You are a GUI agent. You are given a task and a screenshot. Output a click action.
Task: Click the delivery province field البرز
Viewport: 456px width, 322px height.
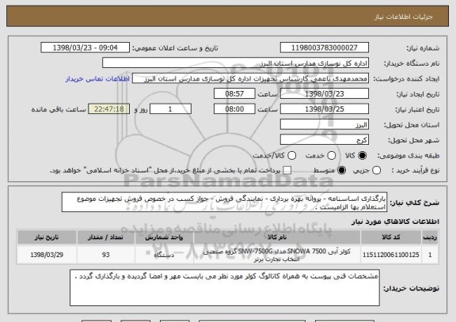point(325,125)
